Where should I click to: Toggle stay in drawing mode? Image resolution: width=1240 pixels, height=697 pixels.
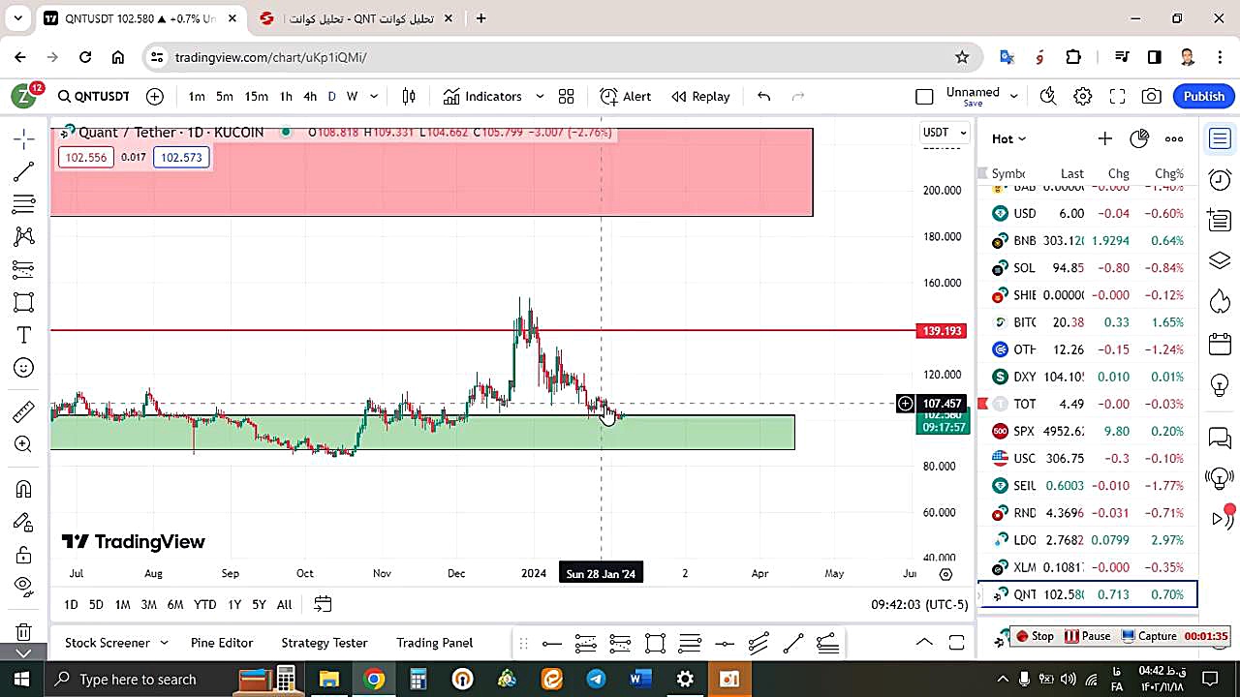coord(24,522)
